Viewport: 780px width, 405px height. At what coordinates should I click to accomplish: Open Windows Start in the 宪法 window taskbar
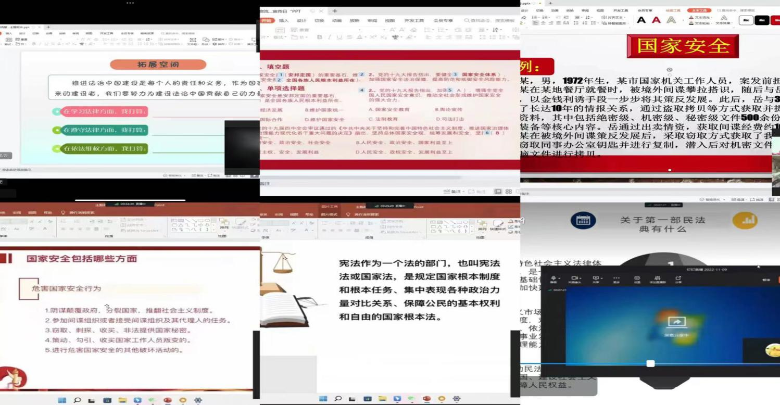[322, 399]
